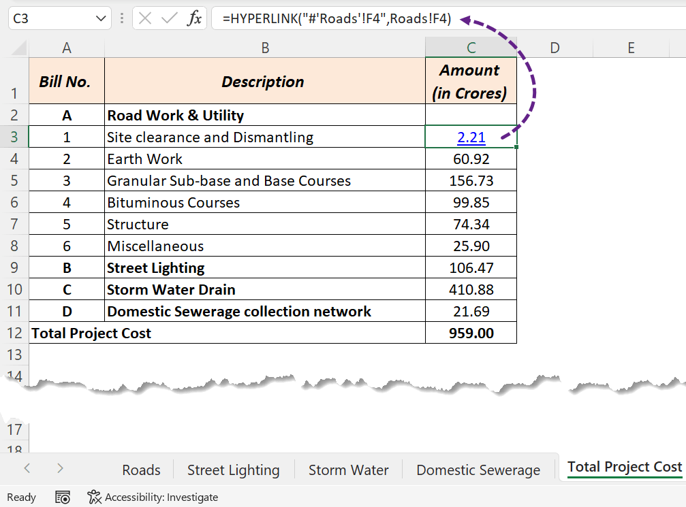Click the formula bar Enter checkmark icon

pos(170,18)
